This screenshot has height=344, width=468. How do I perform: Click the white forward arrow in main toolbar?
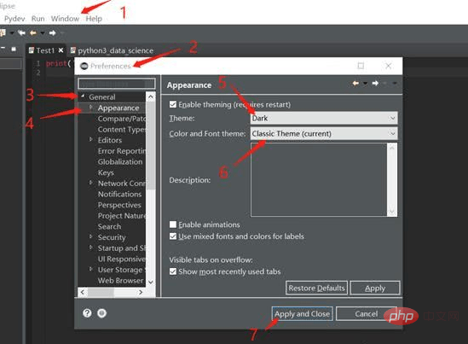click(x=52, y=32)
